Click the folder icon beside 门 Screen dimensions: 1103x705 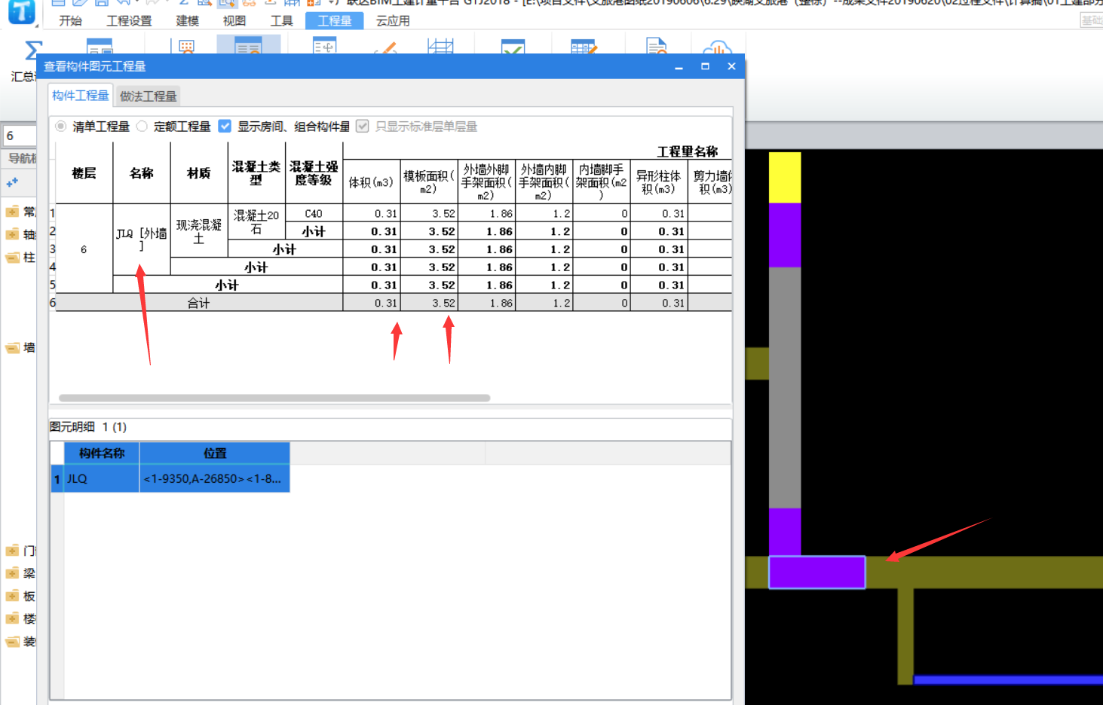(x=12, y=551)
